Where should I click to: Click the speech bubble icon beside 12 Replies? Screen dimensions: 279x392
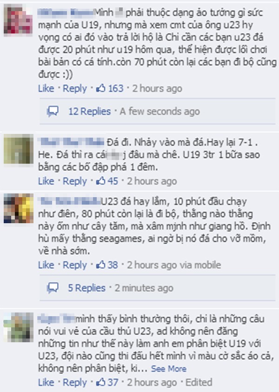tap(53, 111)
